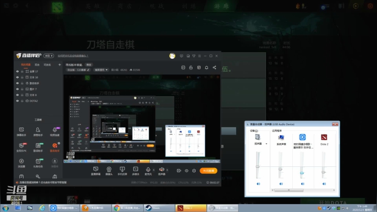Viewport: 377px width, 212px height.
Task: Expand the arrow next to the microphone
Action: click(x=153, y=169)
